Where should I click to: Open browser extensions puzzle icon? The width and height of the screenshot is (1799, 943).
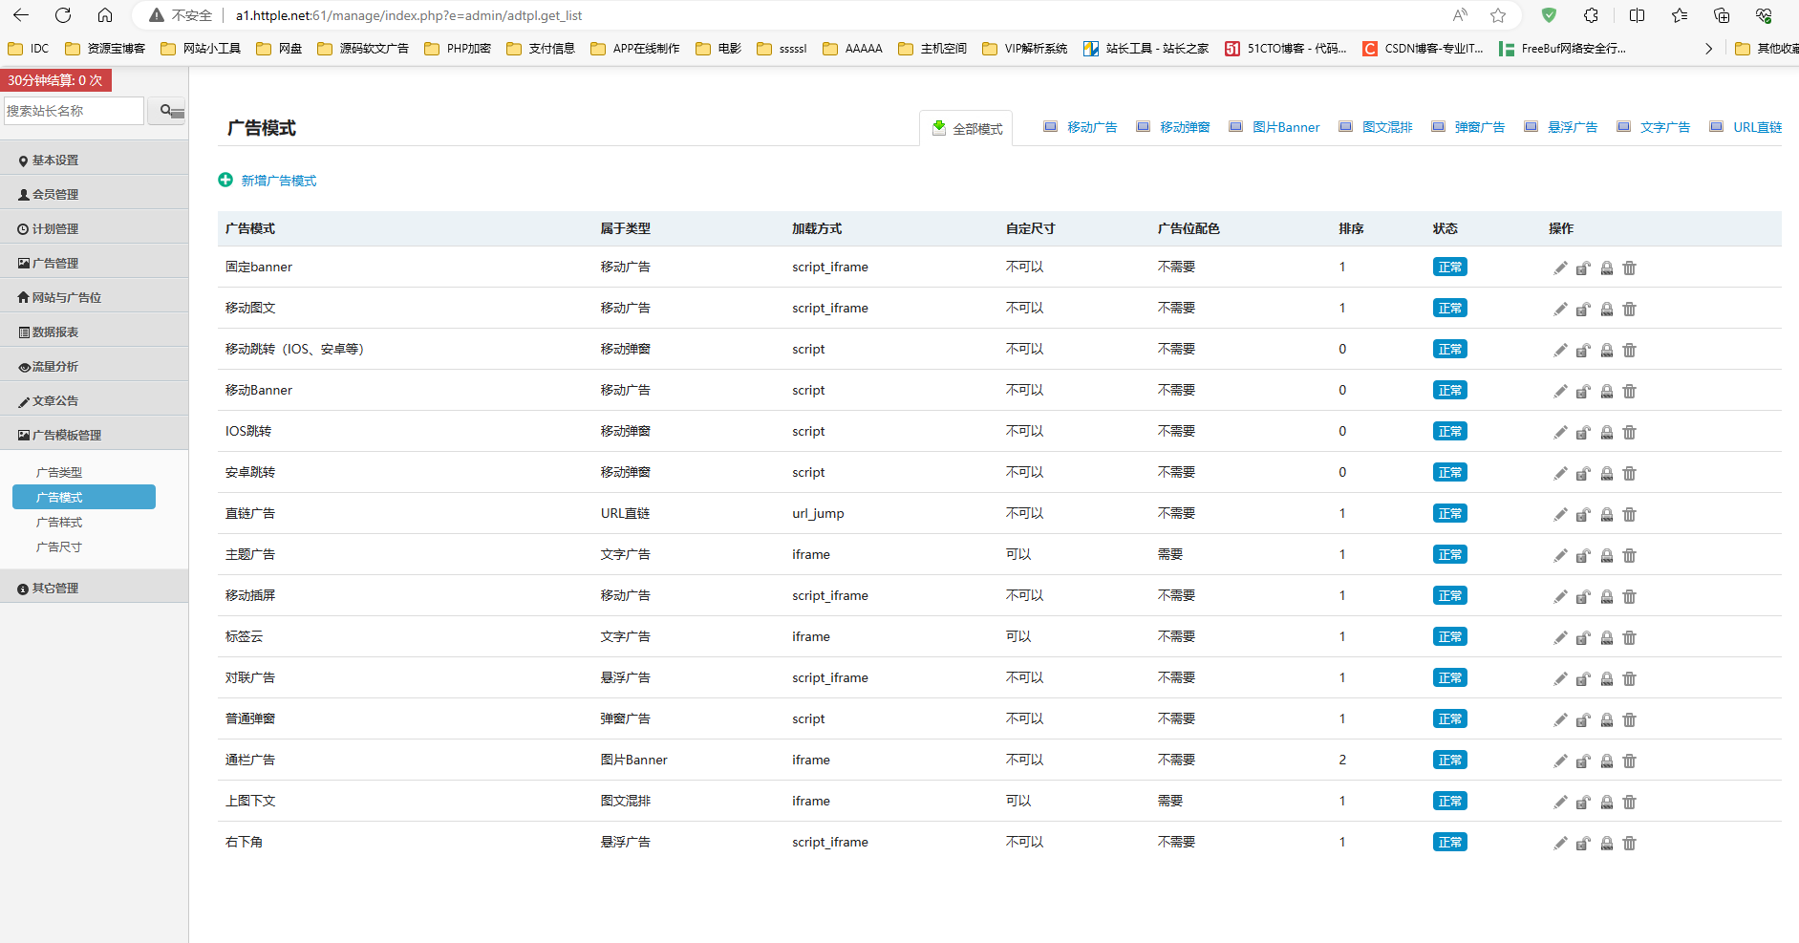pos(1591,15)
